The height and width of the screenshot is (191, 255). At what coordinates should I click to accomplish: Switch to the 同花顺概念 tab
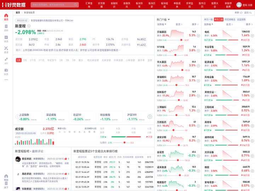230,19
